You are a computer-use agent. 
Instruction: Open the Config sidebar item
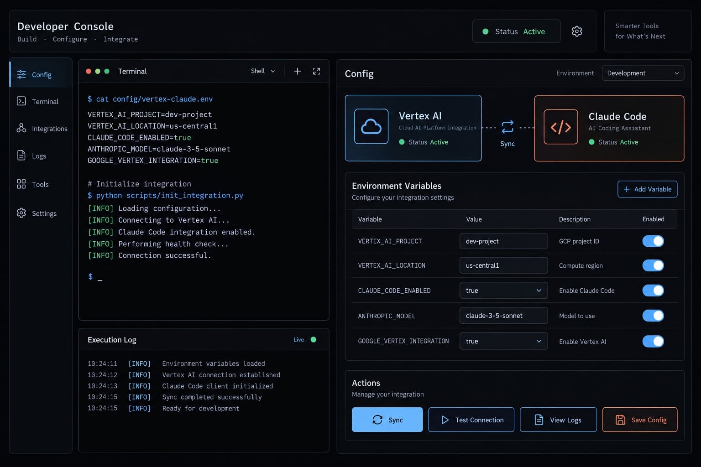pos(41,74)
